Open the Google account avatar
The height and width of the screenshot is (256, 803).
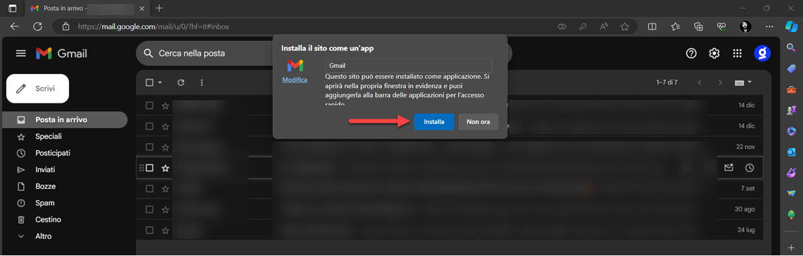(x=762, y=53)
